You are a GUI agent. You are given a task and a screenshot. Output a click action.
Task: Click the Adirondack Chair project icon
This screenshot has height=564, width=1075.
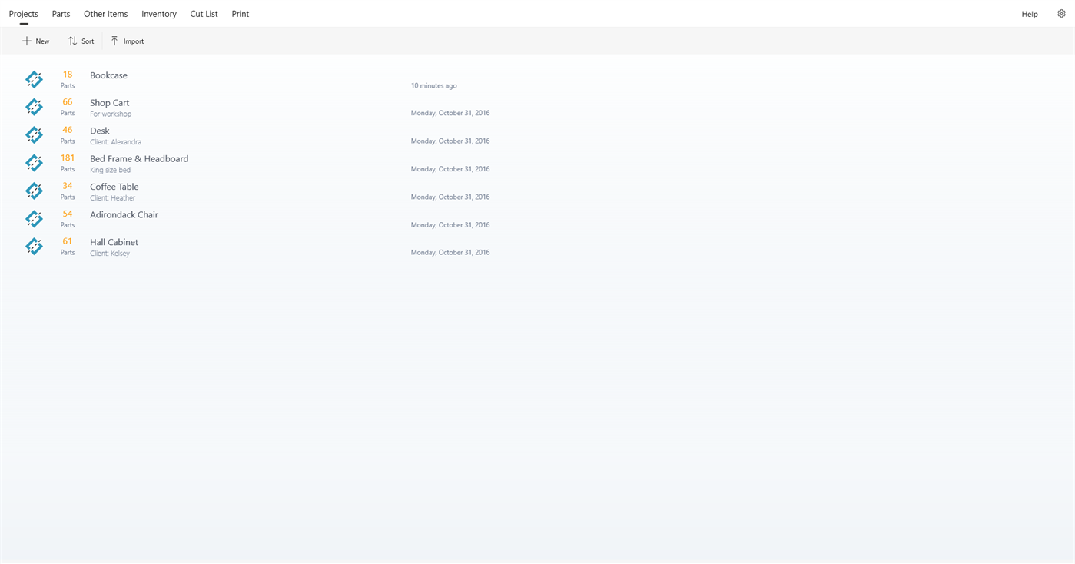(x=34, y=218)
